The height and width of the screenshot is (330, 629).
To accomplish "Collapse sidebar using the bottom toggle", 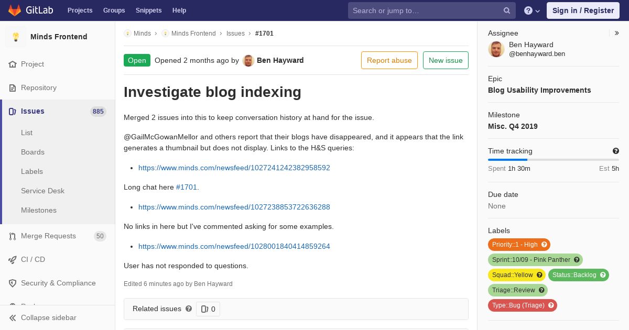I will (x=43, y=317).
